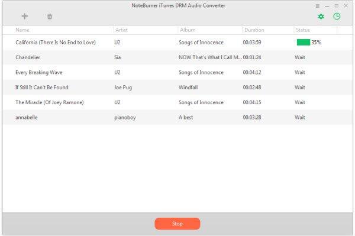Click Songs of Innocence in The Miracle row
Screen dimensions: 355x236
pos(201,102)
